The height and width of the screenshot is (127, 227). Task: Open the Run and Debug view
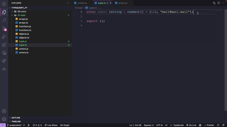(4, 37)
